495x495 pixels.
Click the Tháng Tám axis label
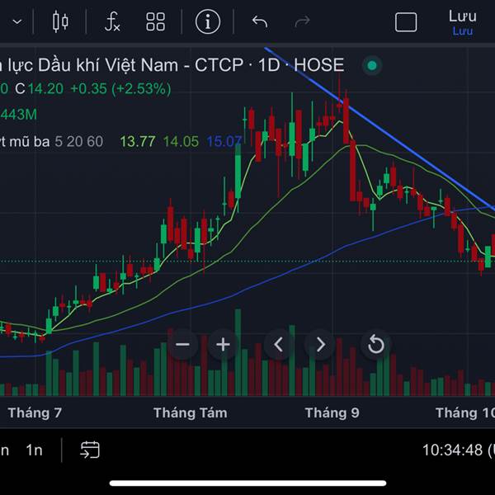[191, 412]
